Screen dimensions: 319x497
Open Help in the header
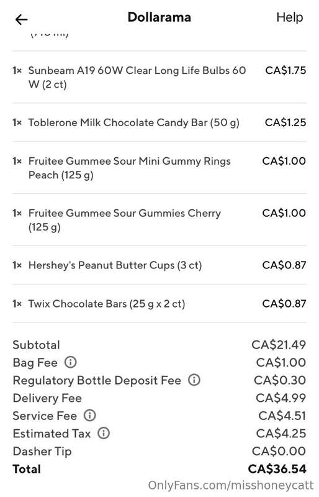(x=289, y=17)
